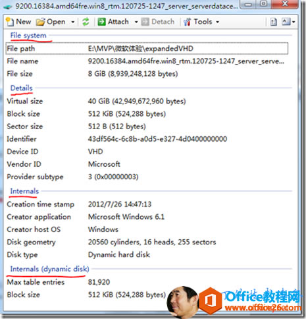Select Max table entries value 81,920
The height and width of the screenshot is (319, 306).
click(x=99, y=282)
